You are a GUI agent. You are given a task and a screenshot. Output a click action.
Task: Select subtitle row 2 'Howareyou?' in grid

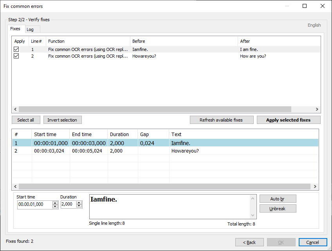pyautogui.click(x=165, y=151)
